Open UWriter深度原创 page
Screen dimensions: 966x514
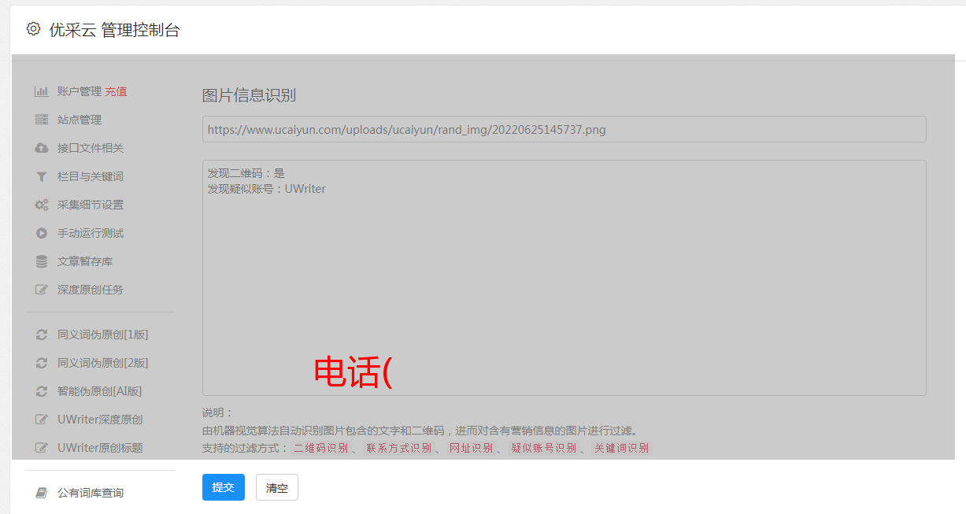click(x=100, y=420)
